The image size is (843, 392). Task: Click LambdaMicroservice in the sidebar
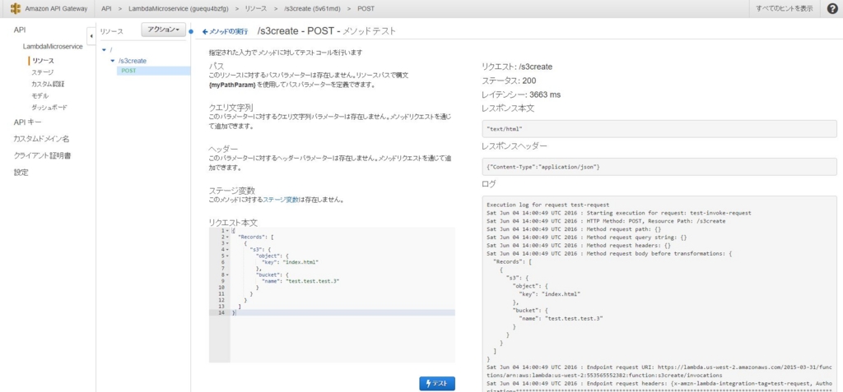click(x=53, y=47)
